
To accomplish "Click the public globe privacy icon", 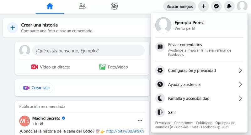I will [x=42, y=124].
